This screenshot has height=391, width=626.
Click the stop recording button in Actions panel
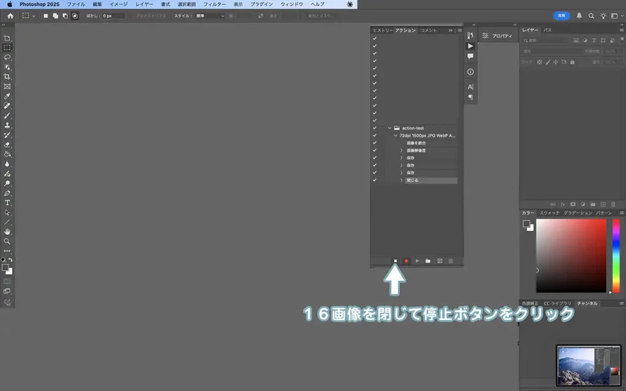[x=395, y=261]
